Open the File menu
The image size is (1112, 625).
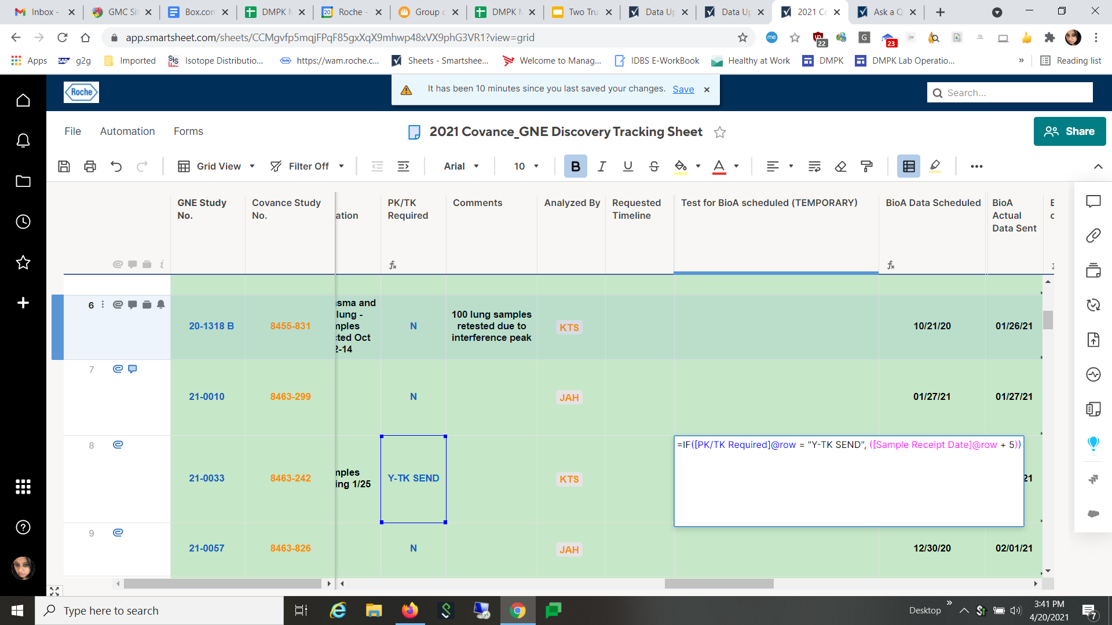[72, 131]
